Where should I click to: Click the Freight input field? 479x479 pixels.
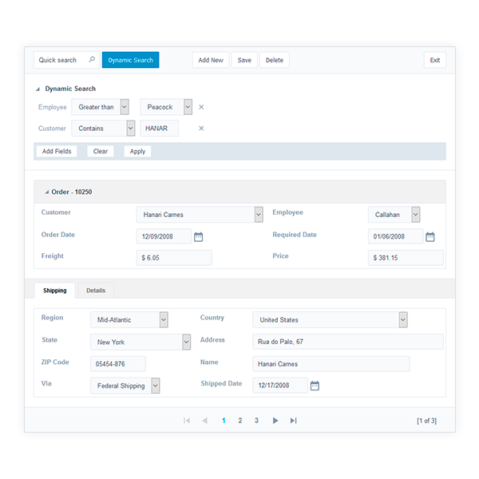174,258
